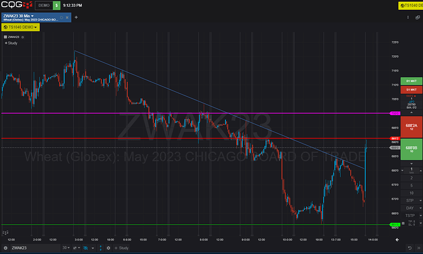This screenshot has width=423, height=254.
Task: Click the 688'2A ask price button
Action: click(411, 127)
